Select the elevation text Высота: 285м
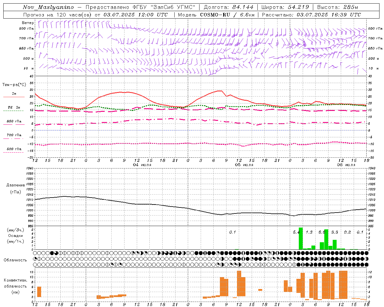The width and height of the screenshot is (384, 307). point(337,7)
